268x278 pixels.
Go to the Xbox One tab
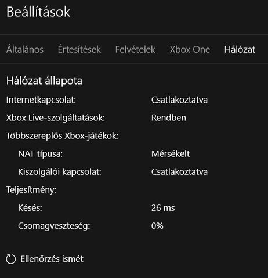(190, 49)
